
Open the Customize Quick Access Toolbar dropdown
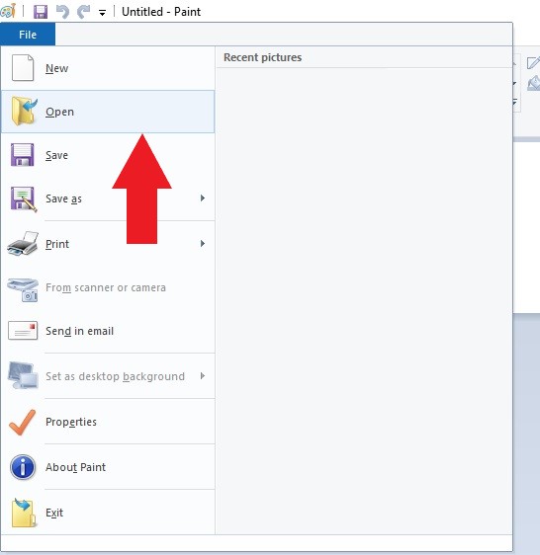tap(102, 13)
